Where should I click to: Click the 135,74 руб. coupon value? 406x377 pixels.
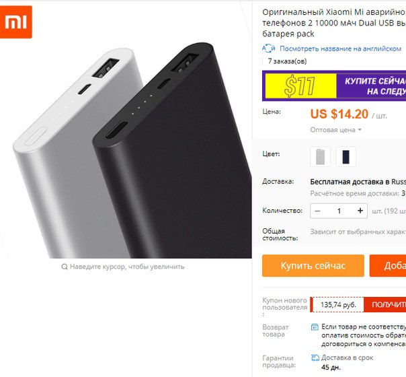click(338, 305)
